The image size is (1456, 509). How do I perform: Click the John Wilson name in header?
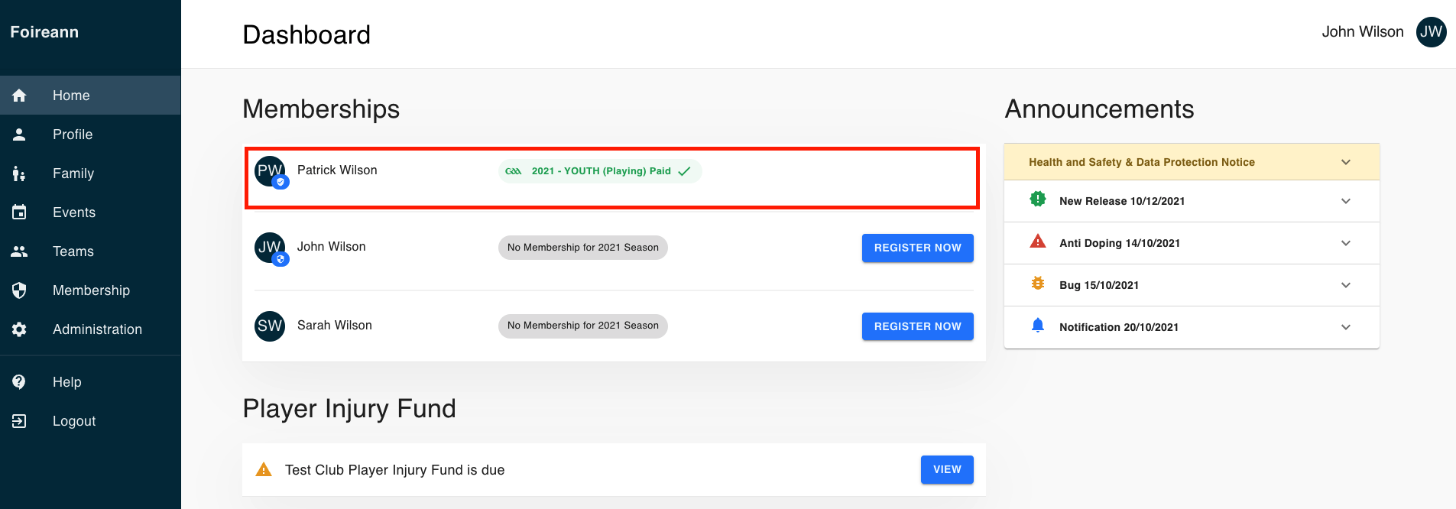pyautogui.click(x=1363, y=32)
